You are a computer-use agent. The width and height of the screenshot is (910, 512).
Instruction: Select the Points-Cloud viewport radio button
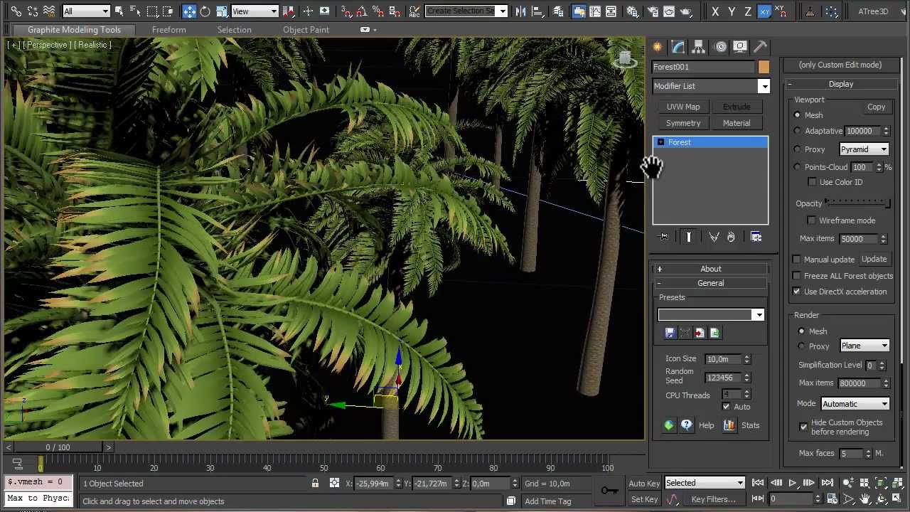797,167
